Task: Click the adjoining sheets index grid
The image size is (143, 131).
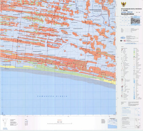Action: [125, 21]
